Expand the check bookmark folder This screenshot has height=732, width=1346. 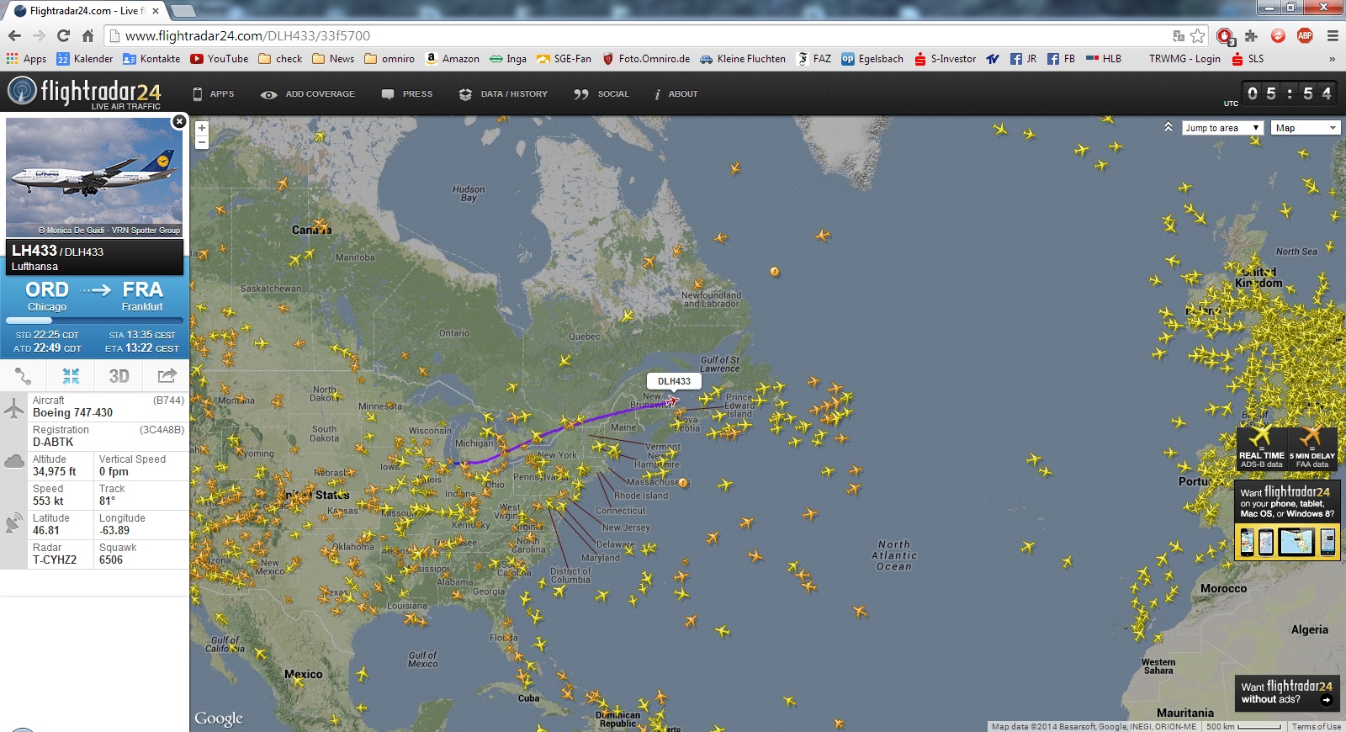[280, 59]
